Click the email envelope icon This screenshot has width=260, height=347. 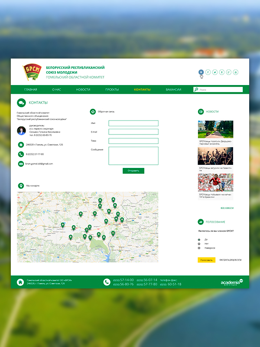pyautogui.click(x=20, y=164)
